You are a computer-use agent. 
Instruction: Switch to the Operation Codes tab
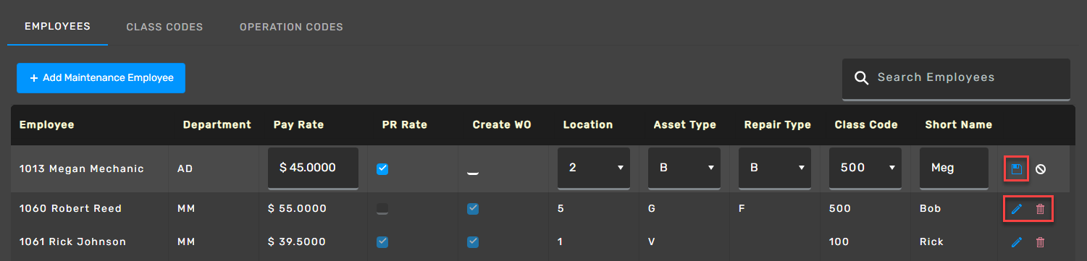[291, 27]
